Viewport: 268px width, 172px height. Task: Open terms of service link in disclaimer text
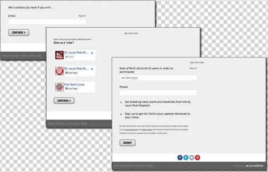click(x=131, y=130)
